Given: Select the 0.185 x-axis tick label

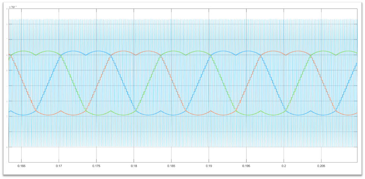Looking at the screenshot, I should tap(171, 165).
